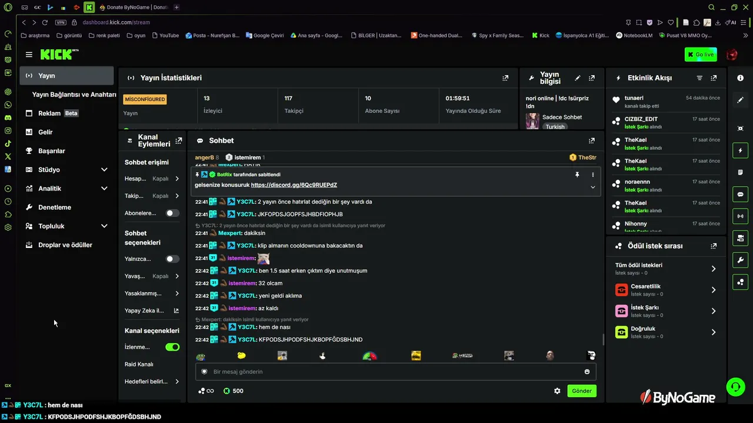Open YouTube bookmark in bookmarks bar
The height and width of the screenshot is (423, 753).
[165, 35]
